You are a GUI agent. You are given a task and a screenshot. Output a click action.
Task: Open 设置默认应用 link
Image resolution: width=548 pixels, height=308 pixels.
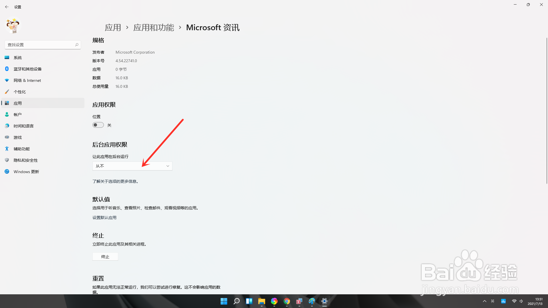[x=104, y=218]
